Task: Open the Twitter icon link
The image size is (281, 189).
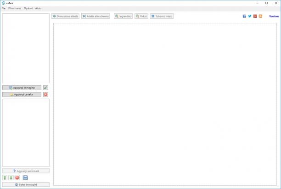Action: pos(250,16)
